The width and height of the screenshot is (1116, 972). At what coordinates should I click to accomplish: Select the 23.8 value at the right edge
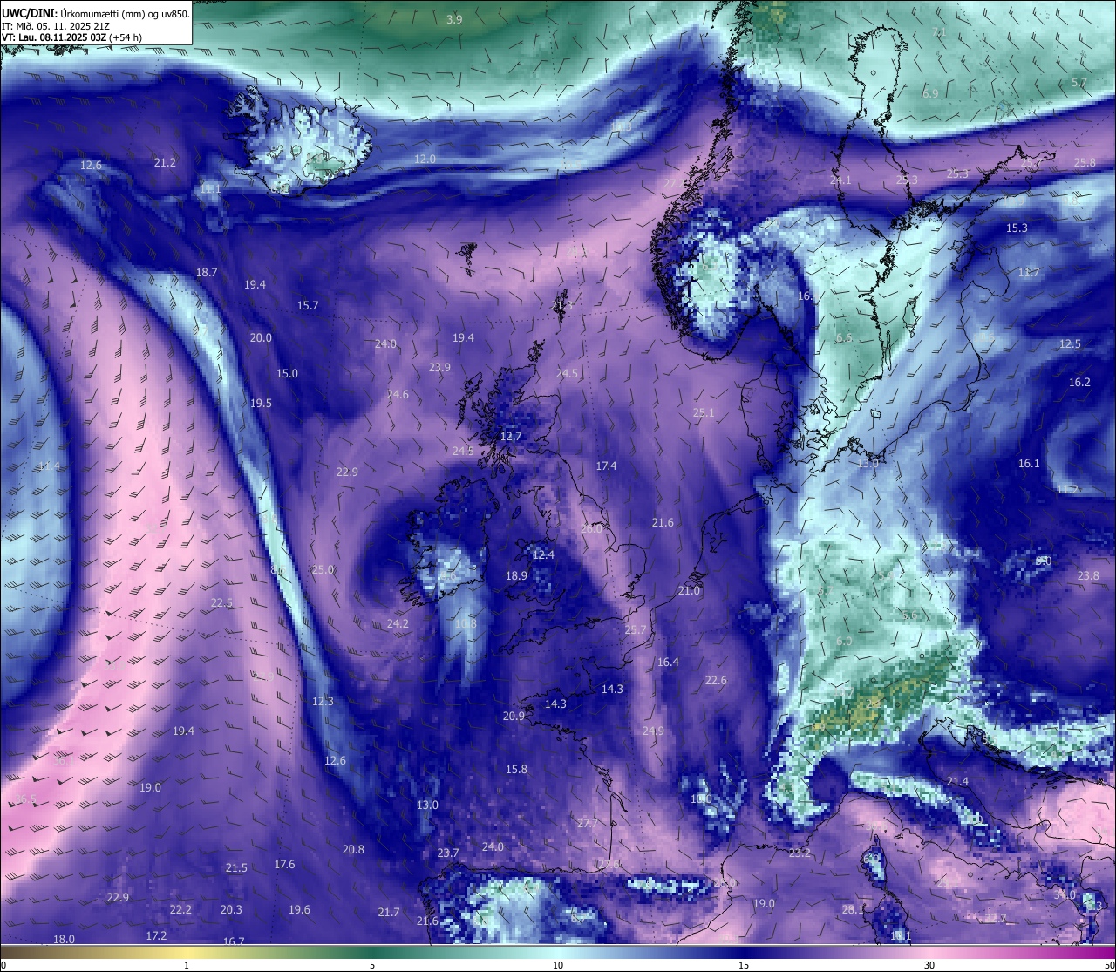coord(1088,575)
